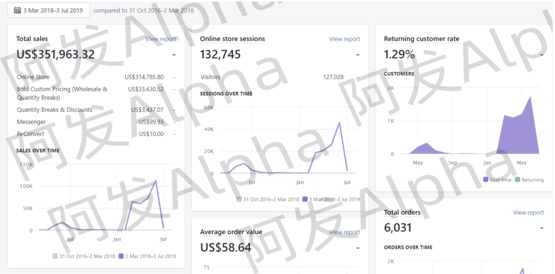Click the ORDERS OVER TIME heading

click(x=408, y=247)
